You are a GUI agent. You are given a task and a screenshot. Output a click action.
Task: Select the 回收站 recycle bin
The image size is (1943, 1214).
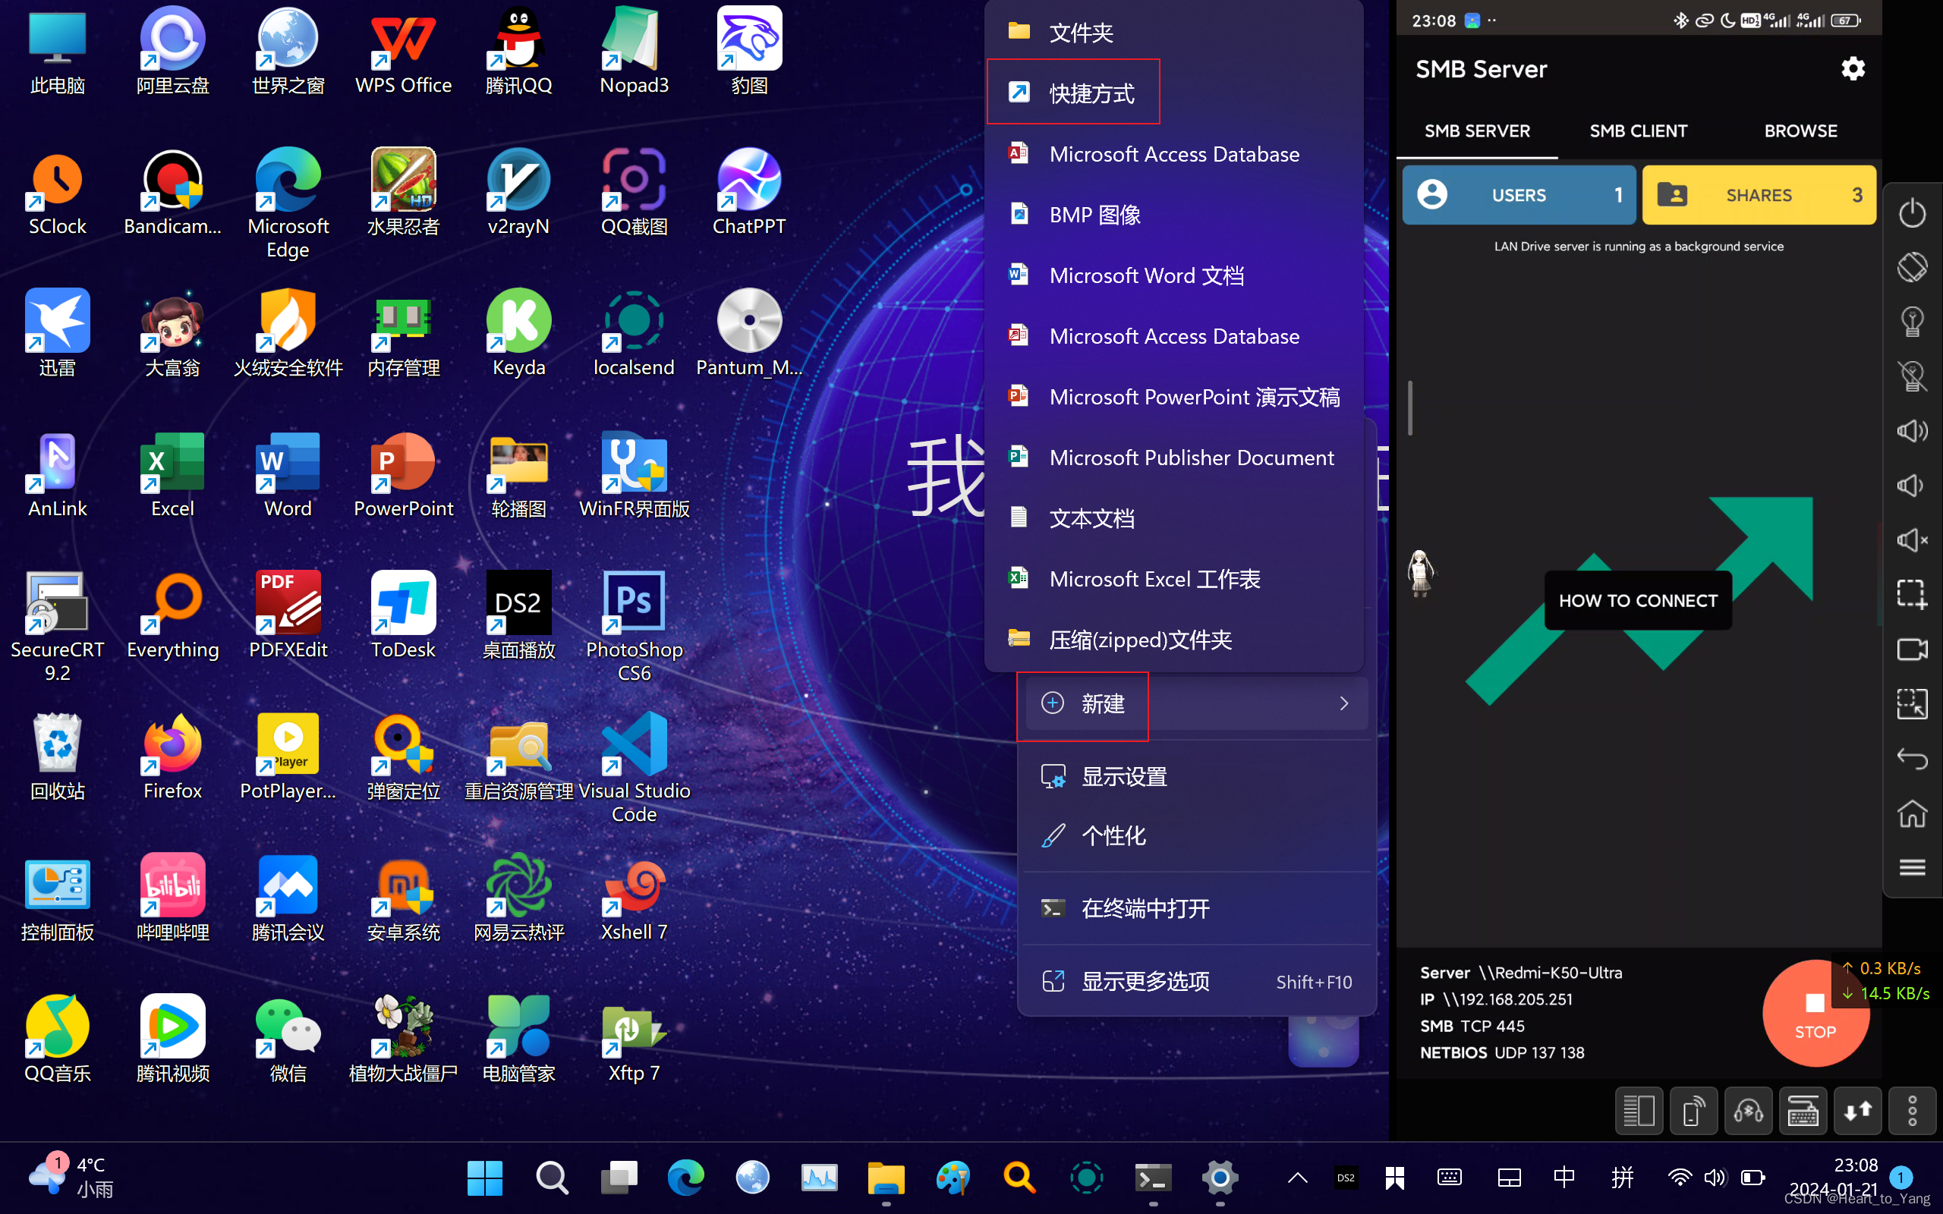click(57, 756)
